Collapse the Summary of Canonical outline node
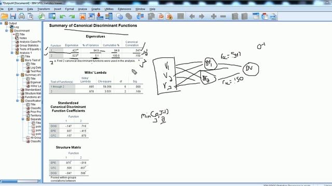 [18, 75]
